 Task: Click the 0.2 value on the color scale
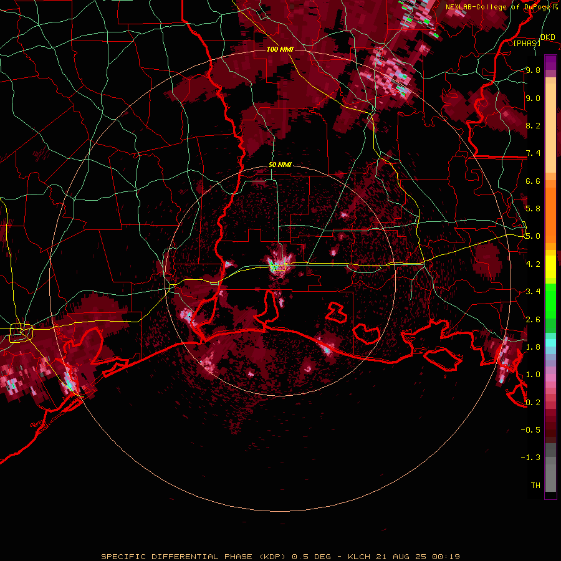(x=533, y=403)
